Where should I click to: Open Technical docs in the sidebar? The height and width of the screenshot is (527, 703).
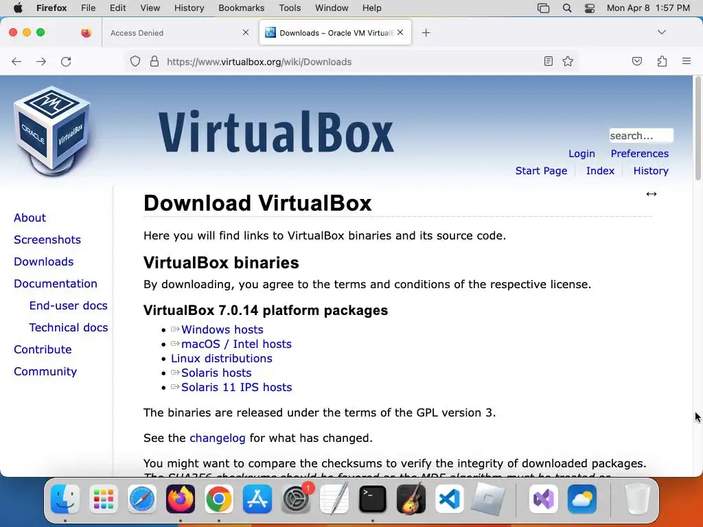68,327
